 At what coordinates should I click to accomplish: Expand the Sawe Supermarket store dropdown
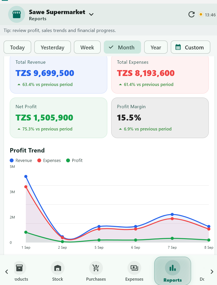point(91,14)
